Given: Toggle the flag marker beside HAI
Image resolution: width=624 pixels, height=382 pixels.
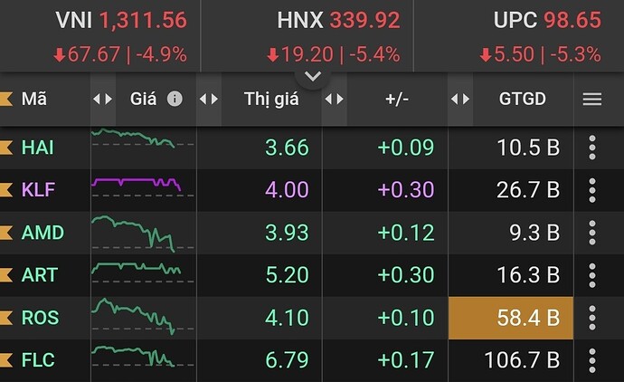Looking at the screenshot, I should [x=6, y=148].
